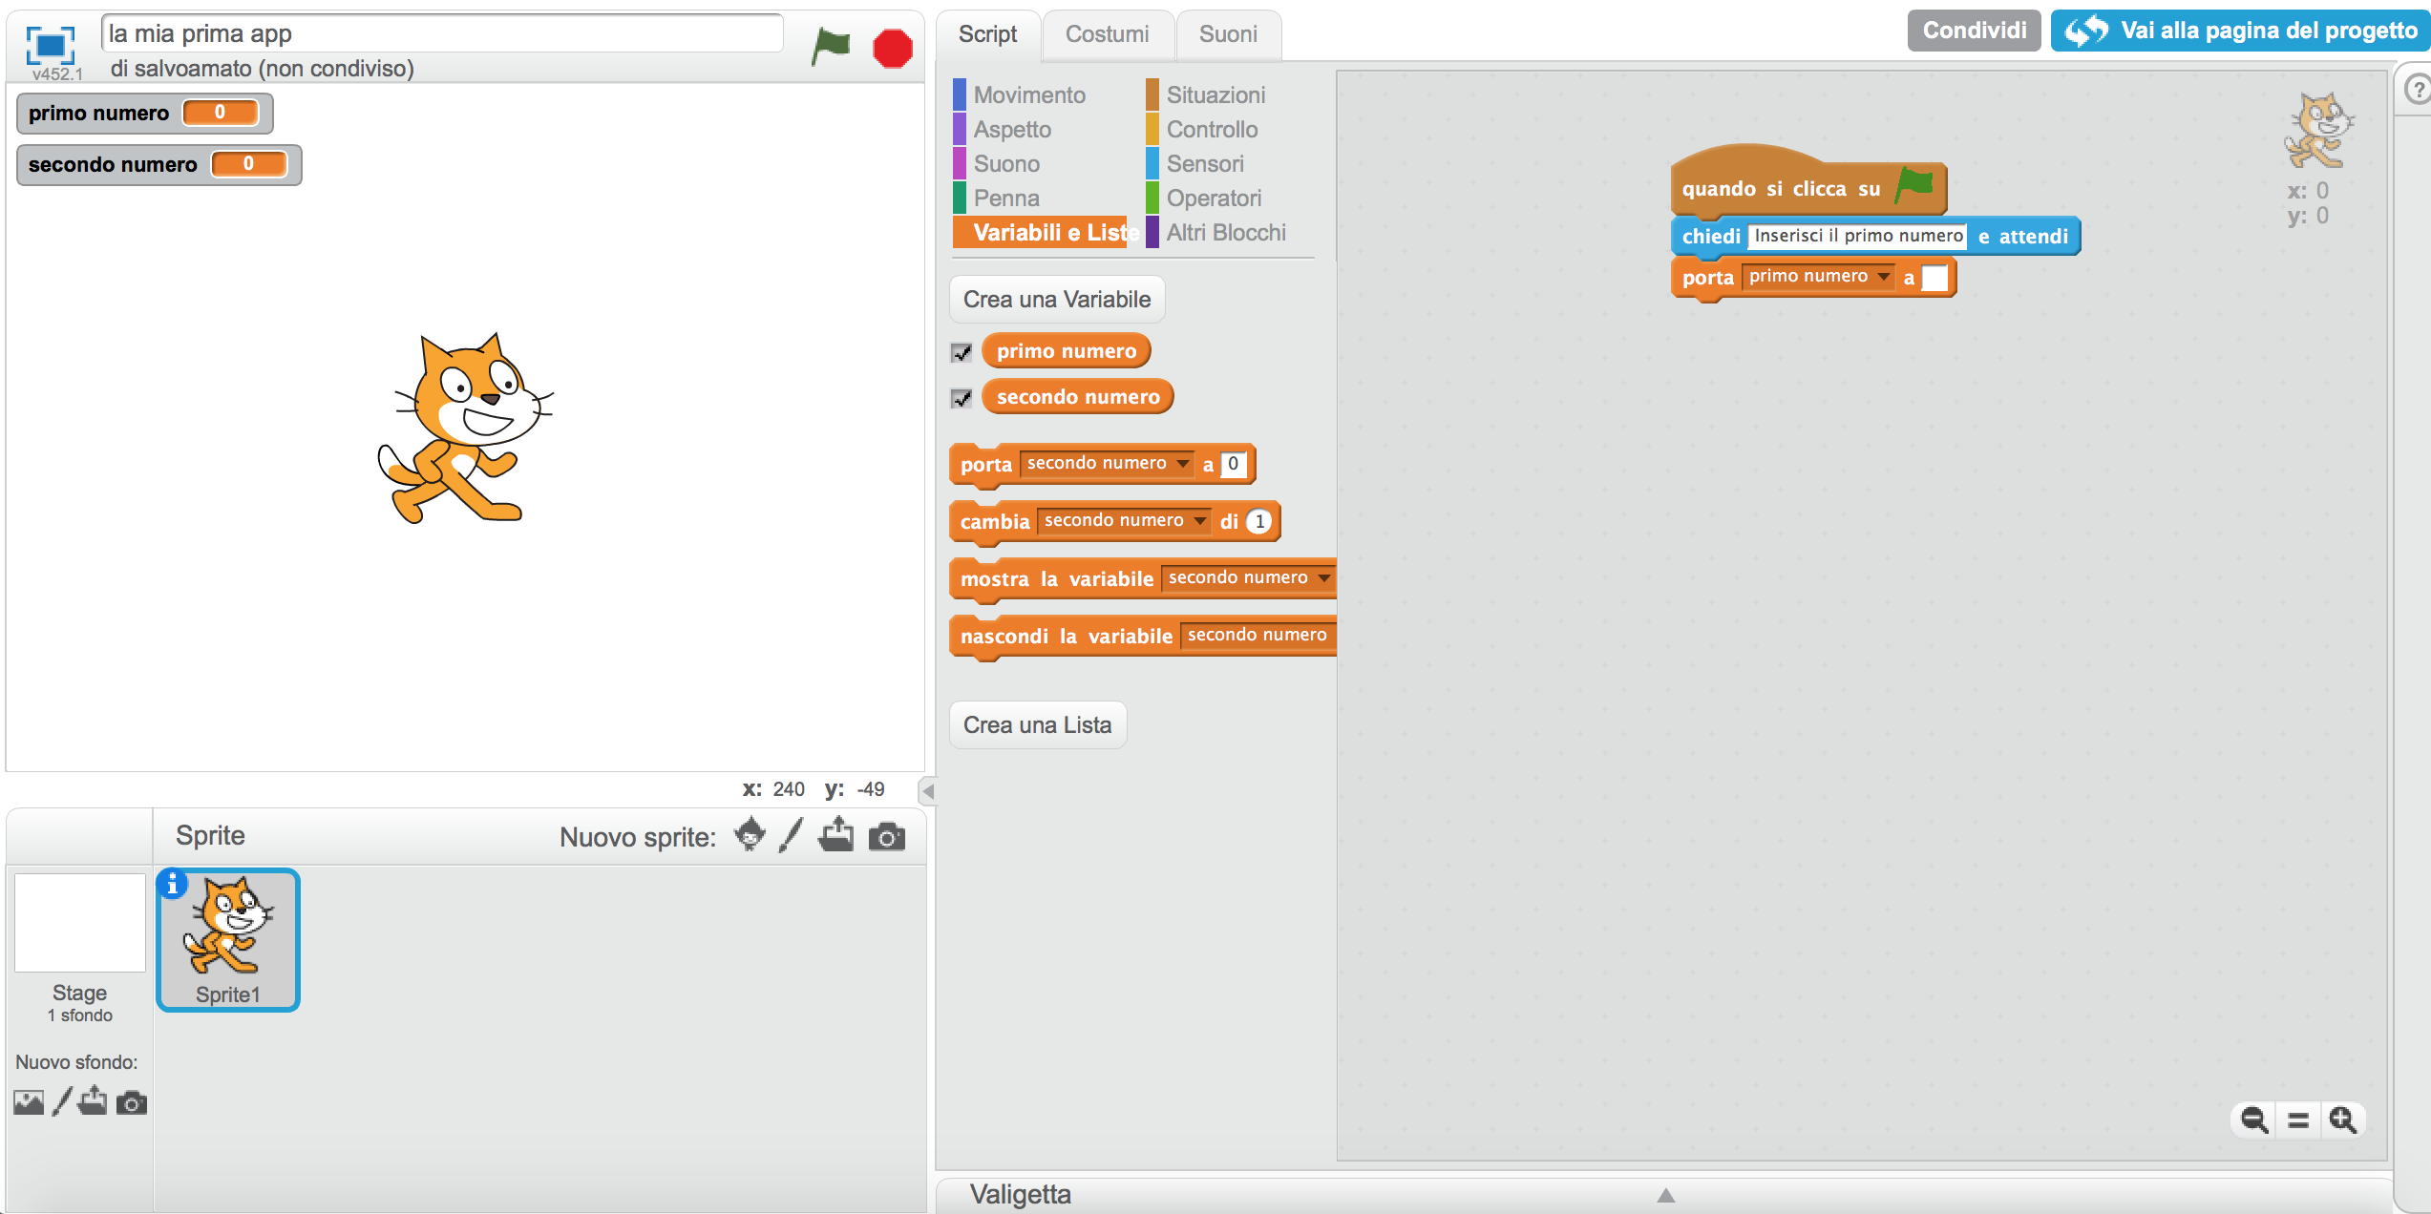Image resolution: width=2431 pixels, height=1214 pixels.
Task: Select the Movimento block category
Action: point(1029,95)
